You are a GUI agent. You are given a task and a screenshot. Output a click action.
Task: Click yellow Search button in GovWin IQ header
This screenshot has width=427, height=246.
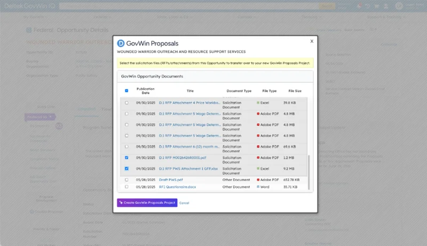(x=327, y=6)
